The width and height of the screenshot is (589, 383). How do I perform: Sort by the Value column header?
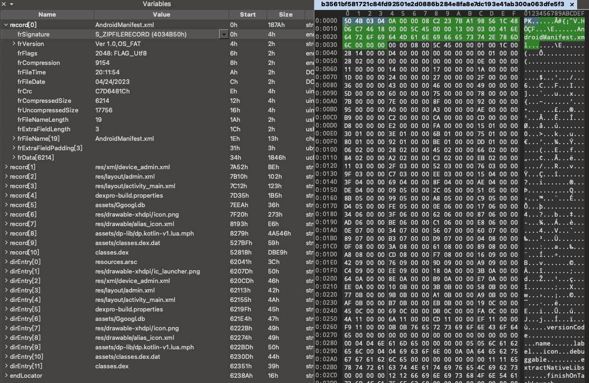161,15
